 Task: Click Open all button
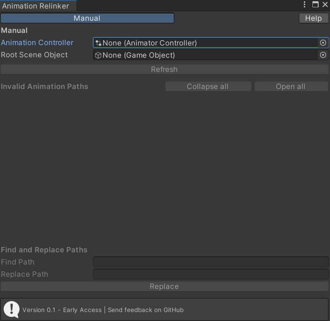coord(291,87)
